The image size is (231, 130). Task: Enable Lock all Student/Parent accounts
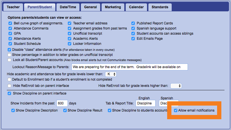coord(10,60)
